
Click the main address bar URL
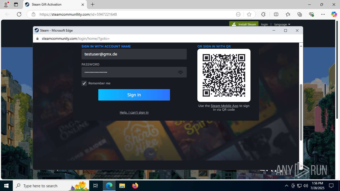click(x=78, y=14)
